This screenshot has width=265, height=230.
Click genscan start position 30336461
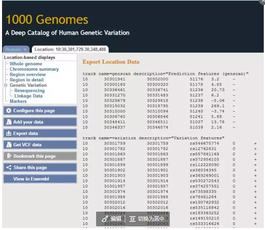pos(115,90)
